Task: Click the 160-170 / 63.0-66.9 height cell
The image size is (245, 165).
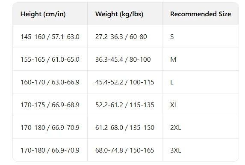Action: (x=50, y=82)
